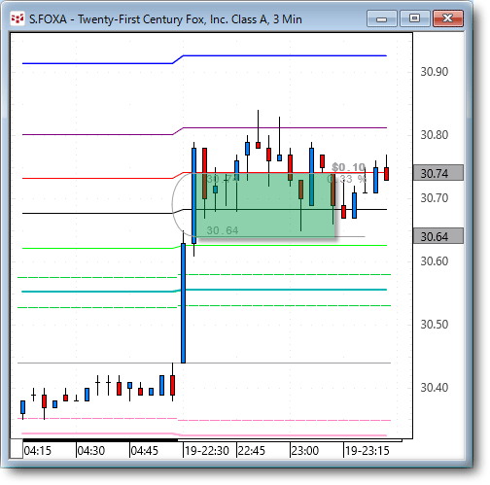Close the S.FOXA chart window
490x485 pixels.
pyautogui.click(x=448, y=18)
